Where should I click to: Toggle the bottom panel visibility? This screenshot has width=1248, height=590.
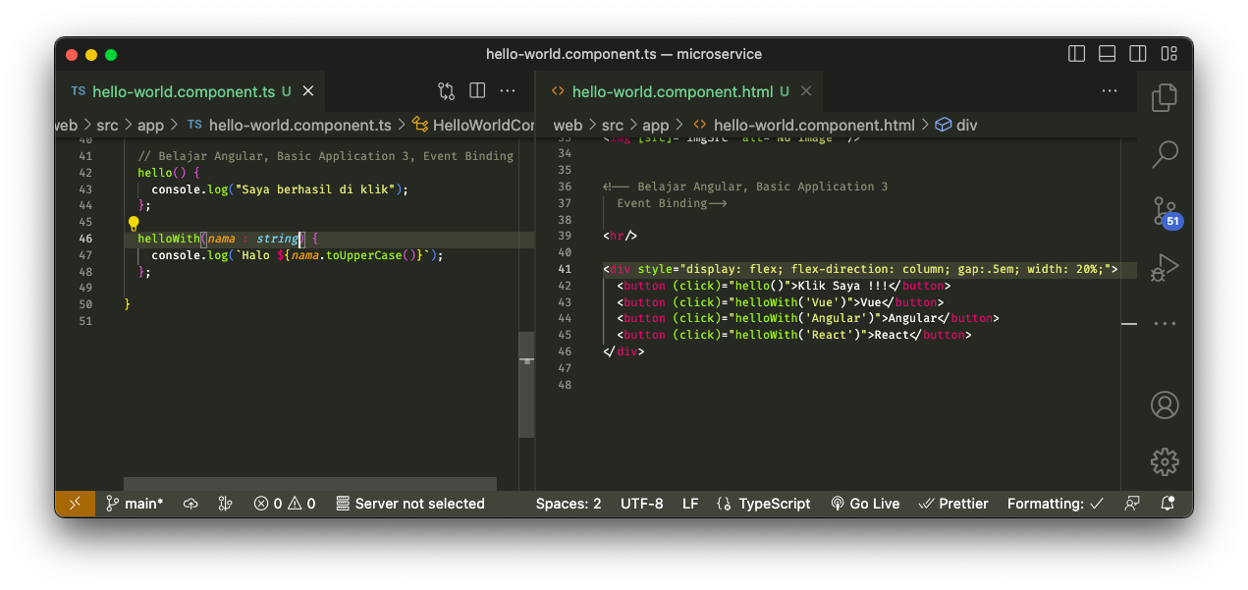click(1107, 54)
